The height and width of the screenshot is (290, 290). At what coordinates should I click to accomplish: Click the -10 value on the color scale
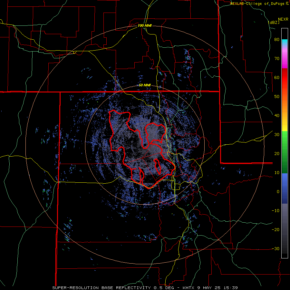(275, 211)
